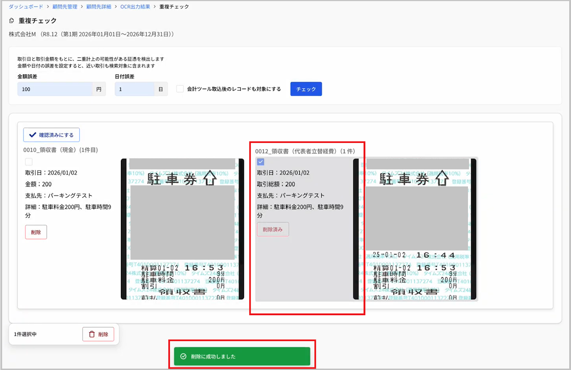Select the 株式会社M period text

91,34
